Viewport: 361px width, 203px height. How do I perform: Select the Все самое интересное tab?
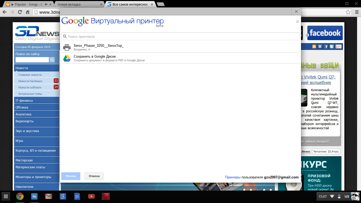pos(130,4)
